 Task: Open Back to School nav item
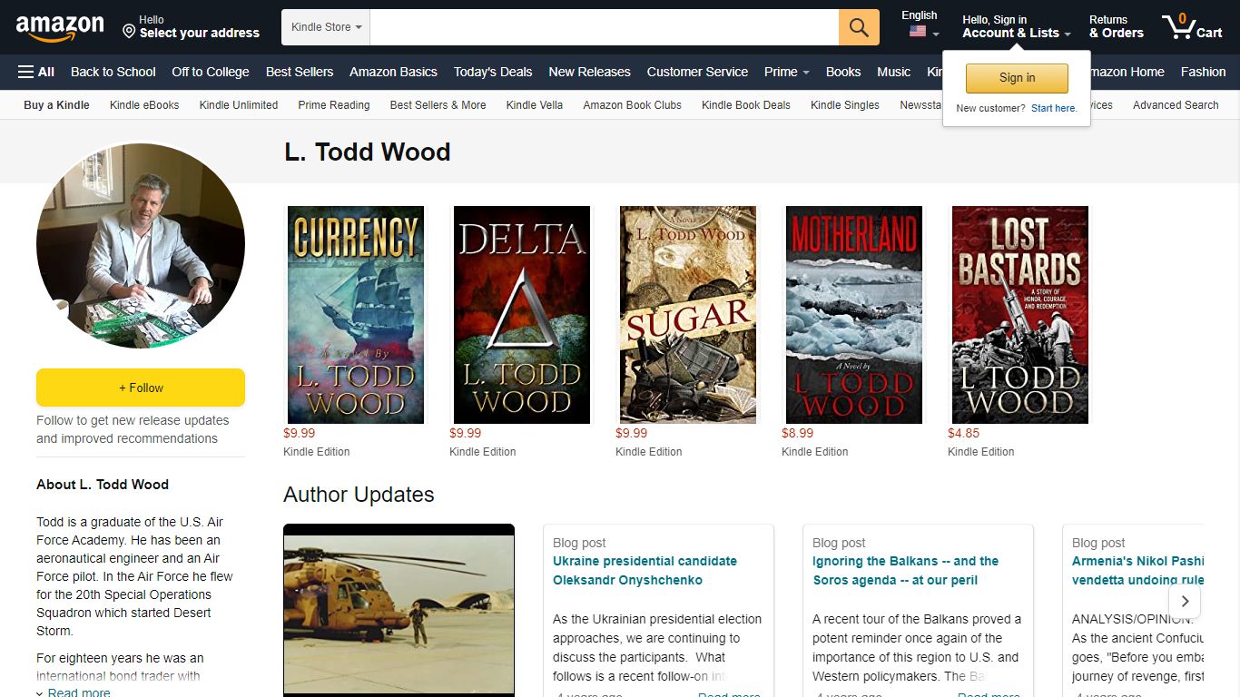coord(113,72)
